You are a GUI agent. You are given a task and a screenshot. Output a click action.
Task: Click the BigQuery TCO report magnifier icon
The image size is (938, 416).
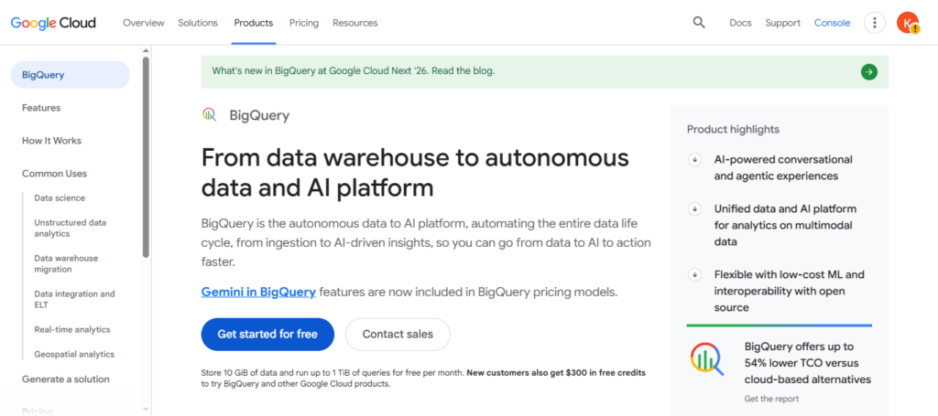(x=706, y=359)
